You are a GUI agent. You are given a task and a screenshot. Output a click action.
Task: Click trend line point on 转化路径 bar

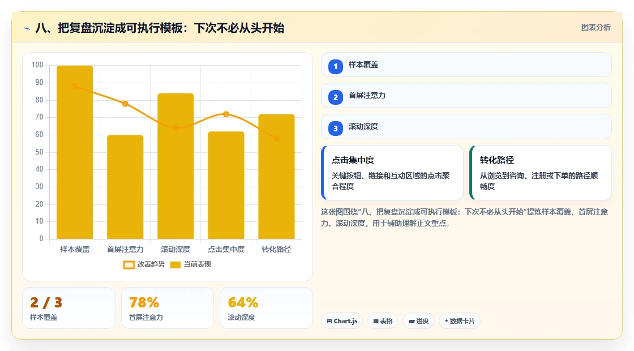pyautogui.click(x=277, y=138)
